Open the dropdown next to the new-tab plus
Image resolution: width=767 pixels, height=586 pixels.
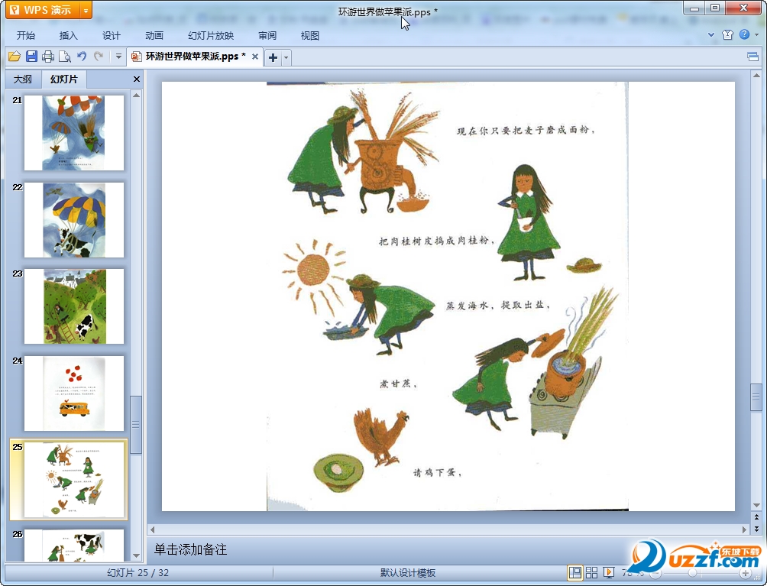286,58
